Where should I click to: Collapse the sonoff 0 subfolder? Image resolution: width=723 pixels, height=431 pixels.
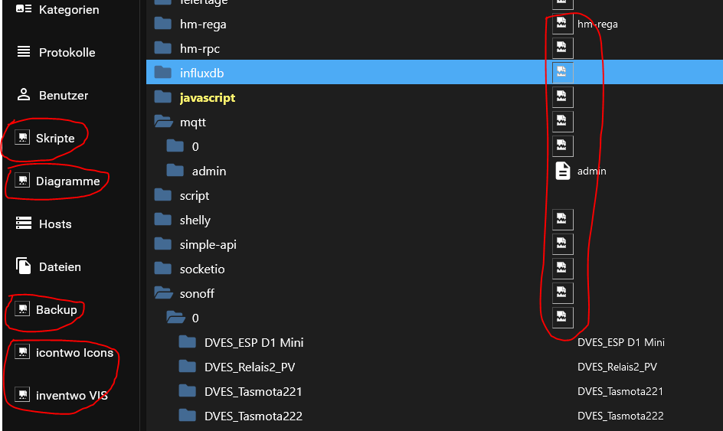click(x=175, y=318)
